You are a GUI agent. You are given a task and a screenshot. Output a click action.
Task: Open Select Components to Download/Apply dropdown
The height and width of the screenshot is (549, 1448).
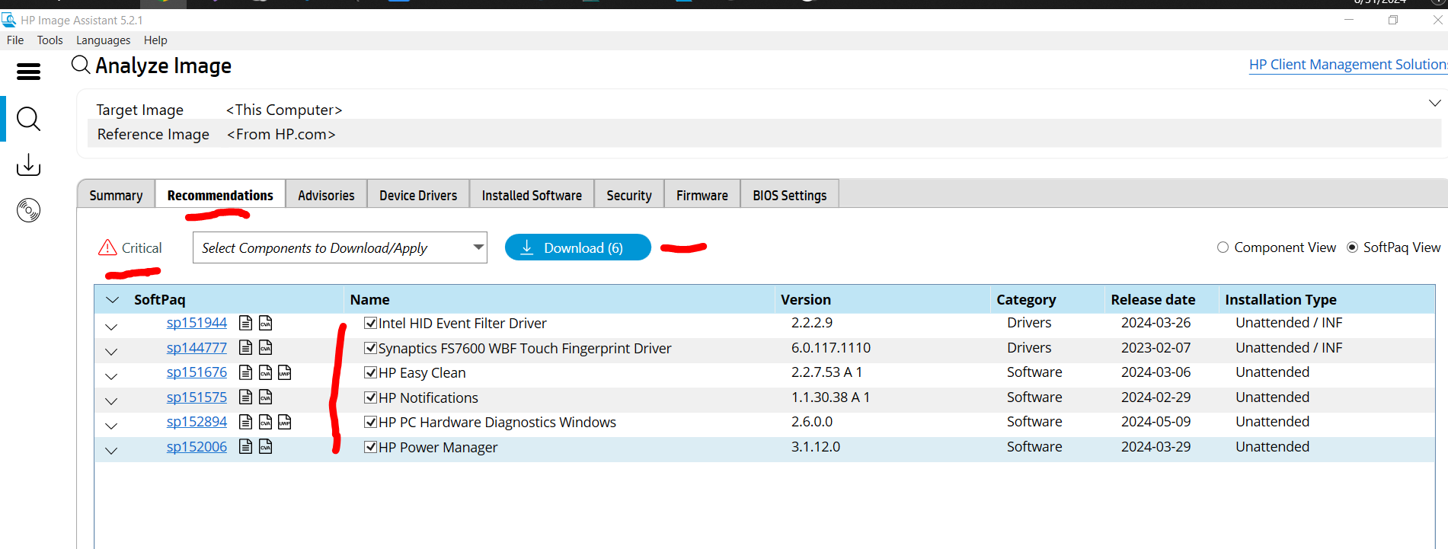[x=340, y=247]
